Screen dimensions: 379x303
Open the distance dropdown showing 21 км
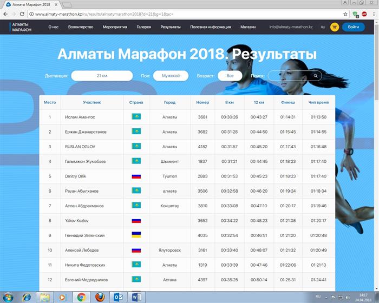[102, 76]
